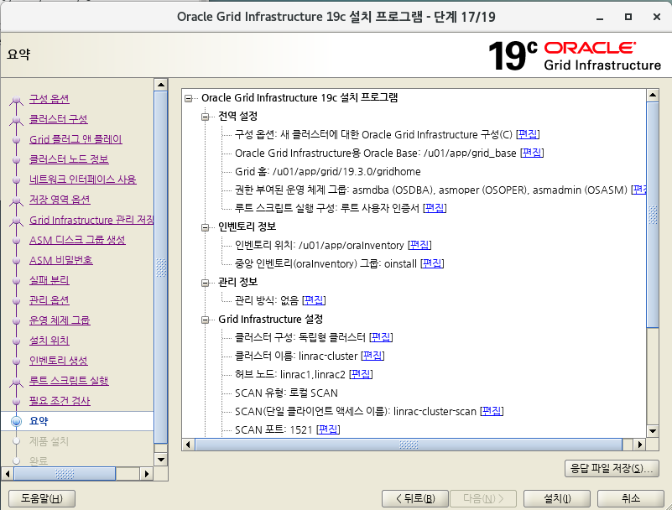Screen dimensions: 672x510
Task: Click 응답 파일 저장(S)... button
Action: click(612, 468)
